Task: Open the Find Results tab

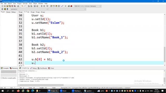Action: point(42,68)
